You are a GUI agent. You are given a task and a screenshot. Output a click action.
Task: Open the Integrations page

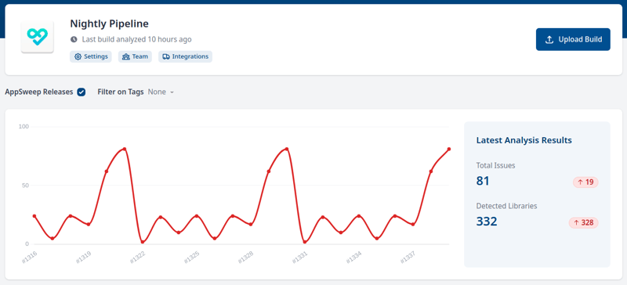pyautogui.click(x=185, y=56)
